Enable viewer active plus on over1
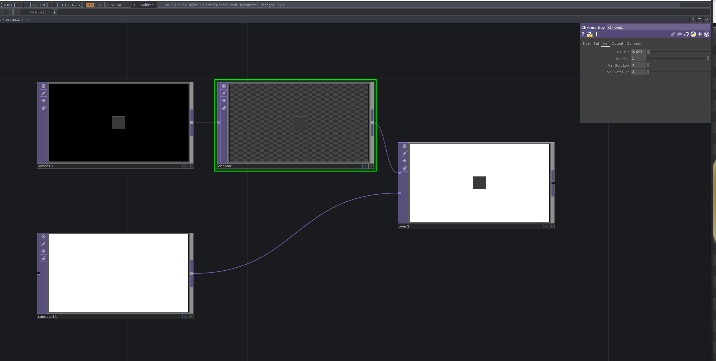This screenshot has height=361, width=716. pos(552,226)
